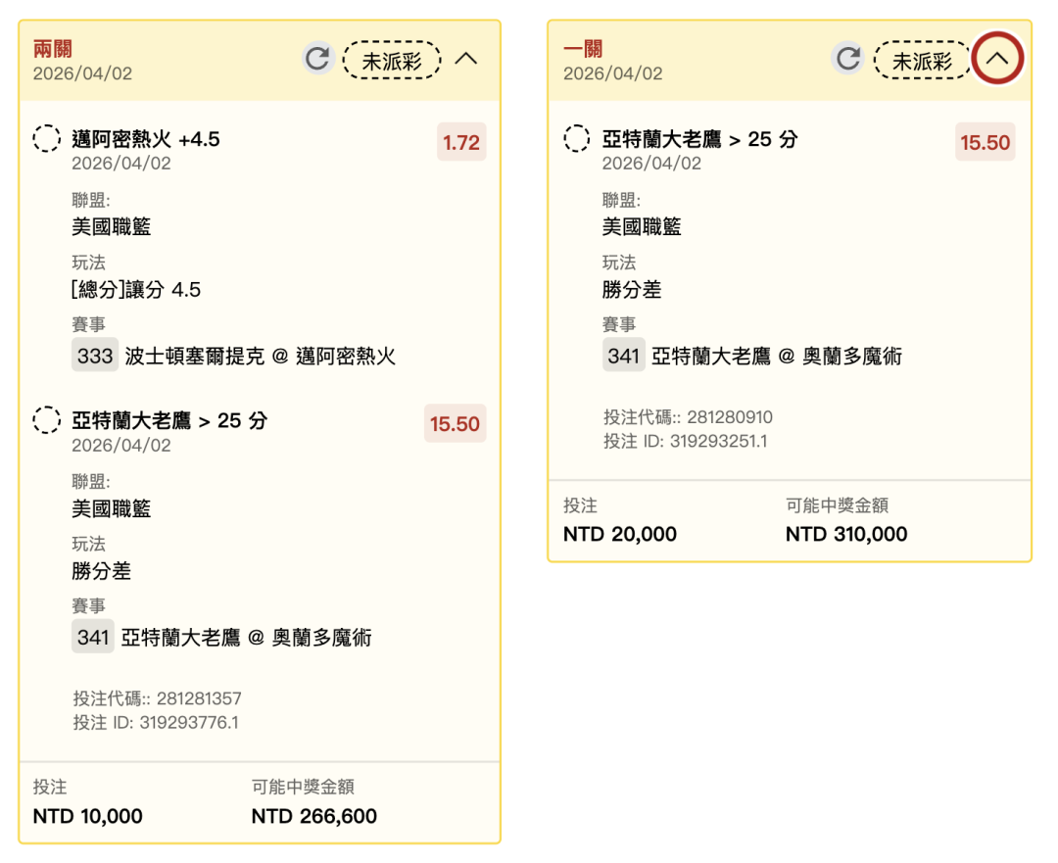Click the 兩關 card title
The height and width of the screenshot is (863, 1058).
pos(52,49)
